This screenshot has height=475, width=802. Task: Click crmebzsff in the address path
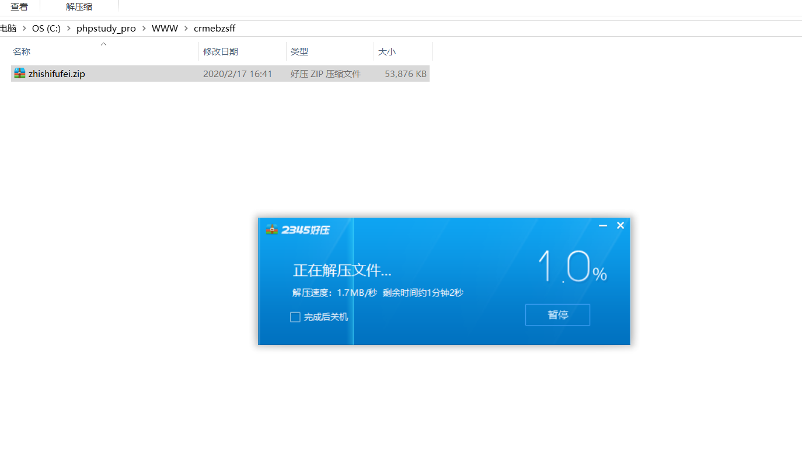(x=215, y=28)
